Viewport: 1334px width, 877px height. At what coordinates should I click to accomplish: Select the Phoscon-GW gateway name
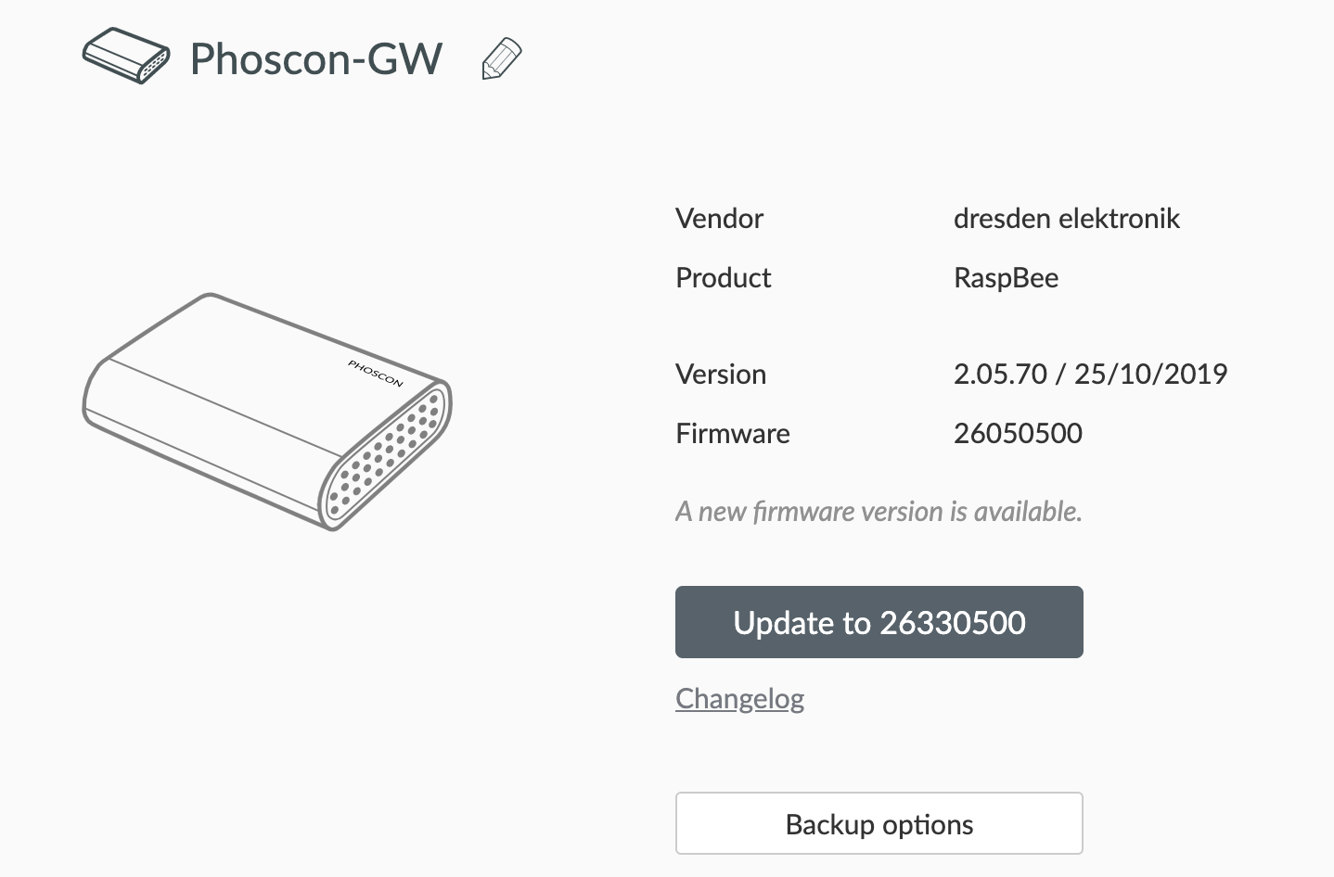[315, 59]
